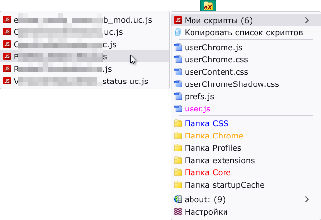Open the prefs.js file entry
Screen dimensions: 321x220
[x=246, y=96]
